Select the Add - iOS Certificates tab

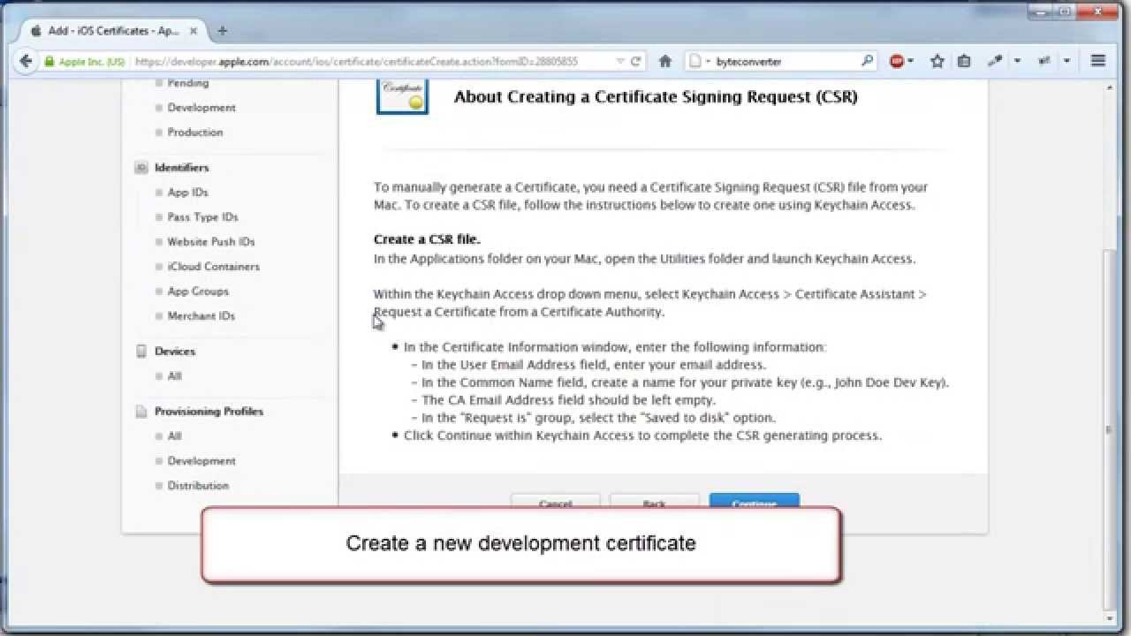(113, 30)
